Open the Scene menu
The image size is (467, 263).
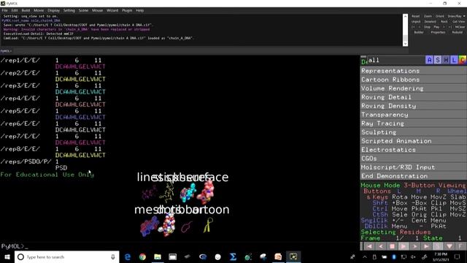coord(83,10)
